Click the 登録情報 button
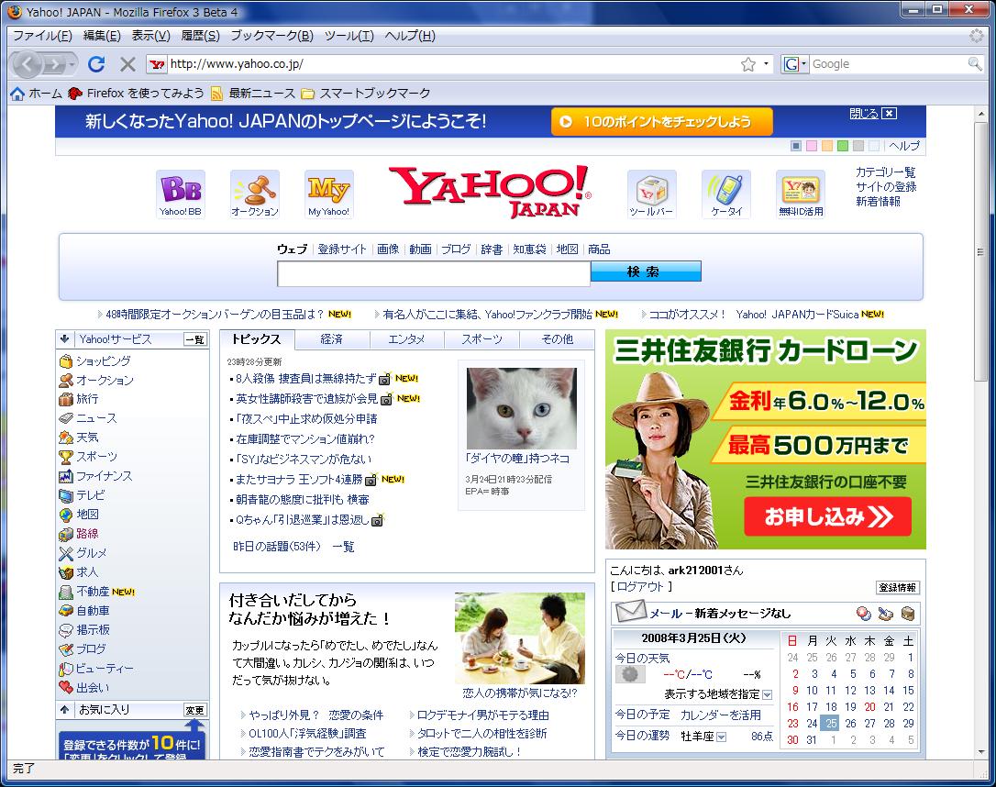996x787 pixels. point(898,588)
